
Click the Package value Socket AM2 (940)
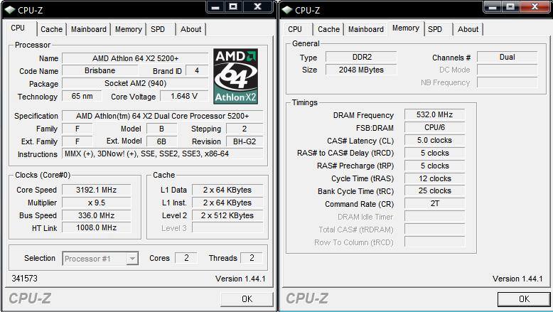tap(136, 83)
